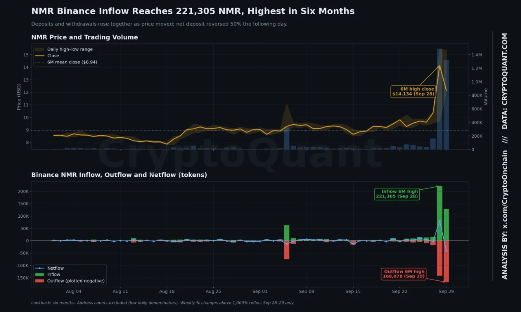Click the 'NMR Price and Trading Volume' heading
The height and width of the screenshot is (312, 521).
click(85, 37)
